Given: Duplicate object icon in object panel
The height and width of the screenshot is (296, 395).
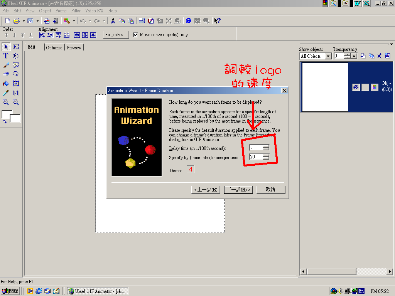Looking at the screenshot, I should click(371, 56).
